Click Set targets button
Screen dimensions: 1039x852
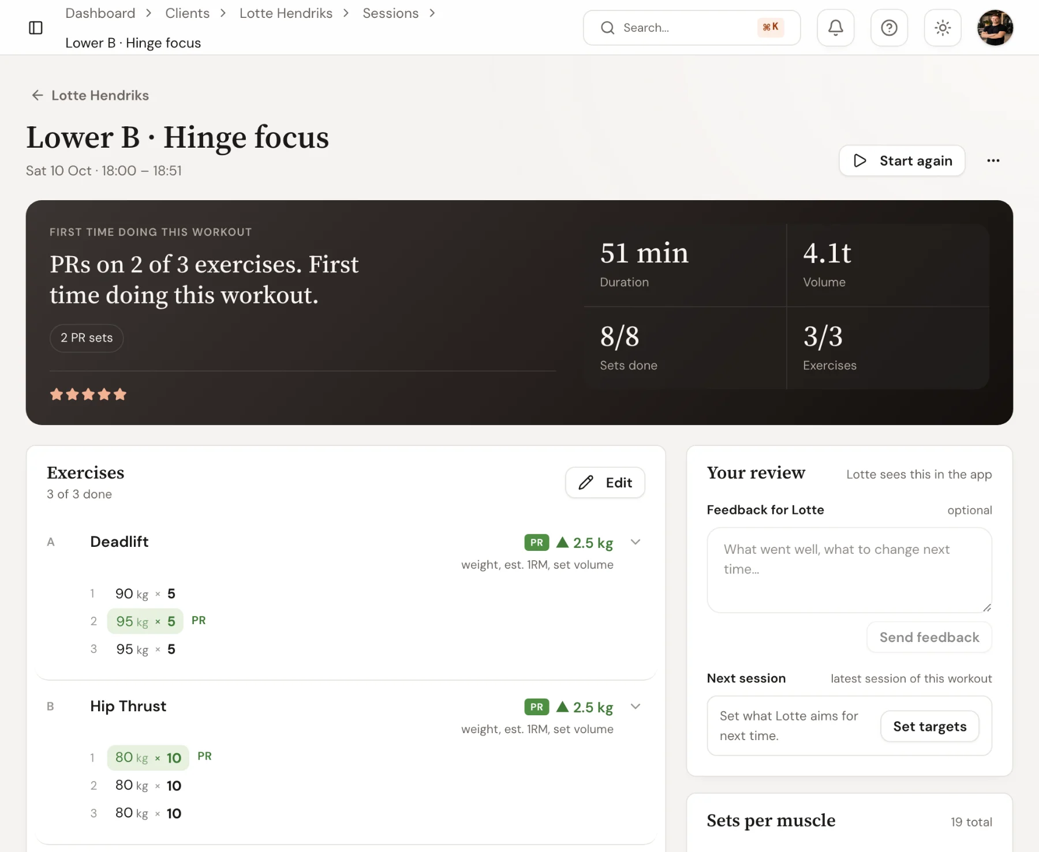pos(929,726)
